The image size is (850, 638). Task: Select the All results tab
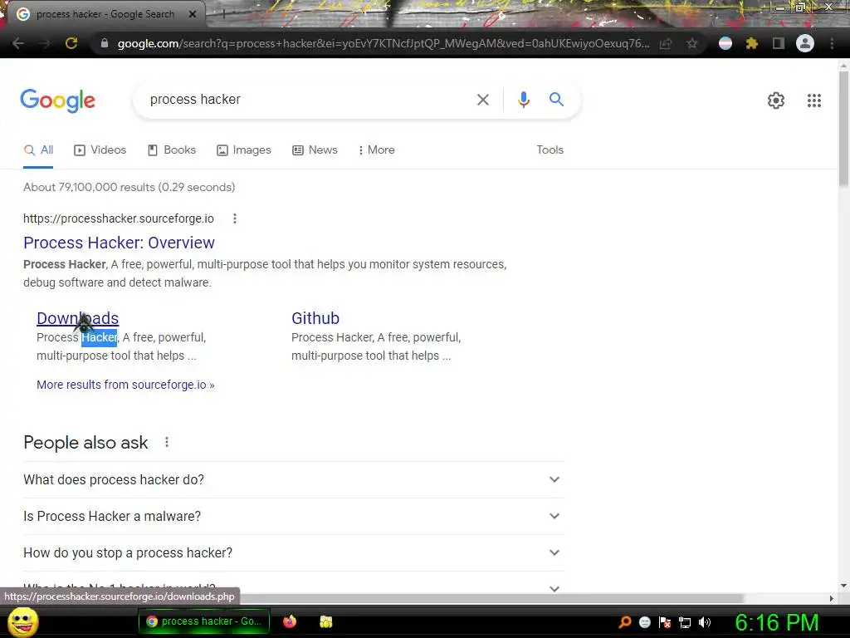pyautogui.click(x=38, y=150)
